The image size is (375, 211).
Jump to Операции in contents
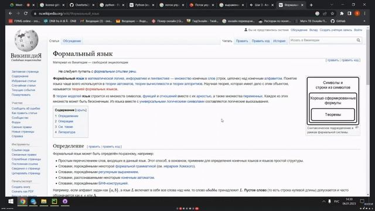tap(66, 121)
